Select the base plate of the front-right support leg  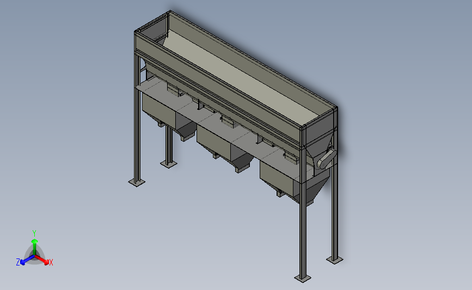pyautogui.click(x=303, y=279)
